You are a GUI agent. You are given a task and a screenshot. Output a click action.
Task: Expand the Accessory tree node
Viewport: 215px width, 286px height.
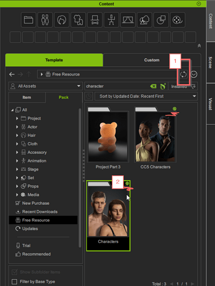[17, 152]
